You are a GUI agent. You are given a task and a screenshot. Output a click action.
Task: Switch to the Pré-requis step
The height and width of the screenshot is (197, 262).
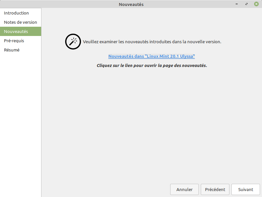click(x=14, y=41)
